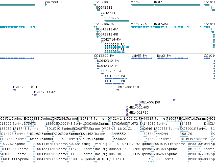Viewport: 215px width, 163px height.
Task: Select the BG642312-RA transcript label
Action: coord(107,29)
